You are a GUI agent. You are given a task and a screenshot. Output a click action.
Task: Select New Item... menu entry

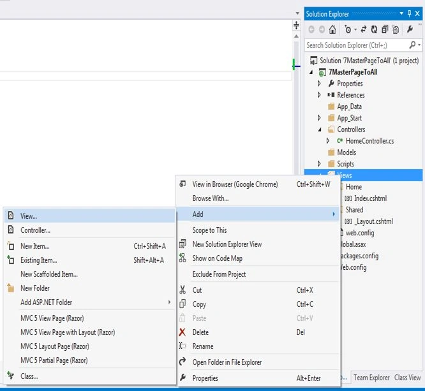tap(89, 246)
